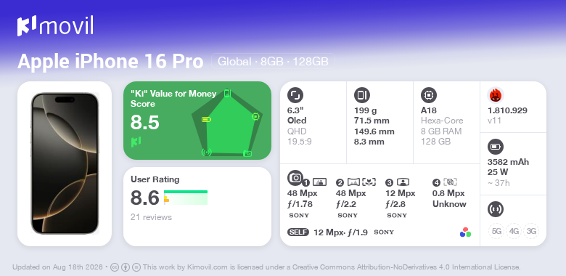Image resolution: width=566 pixels, height=276 pixels.
Task: Click the SELF selfie camera badge
Action: [x=298, y=232]
